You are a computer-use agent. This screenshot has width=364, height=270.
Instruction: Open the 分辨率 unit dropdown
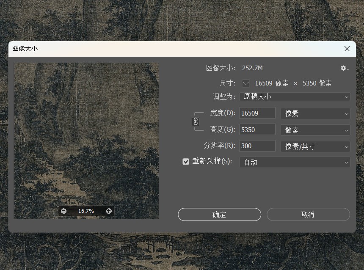click(315, 146)
